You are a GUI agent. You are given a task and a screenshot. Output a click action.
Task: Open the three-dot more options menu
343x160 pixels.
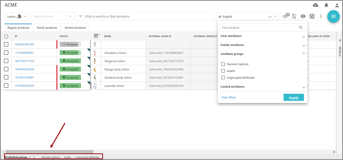click(321, 16)
